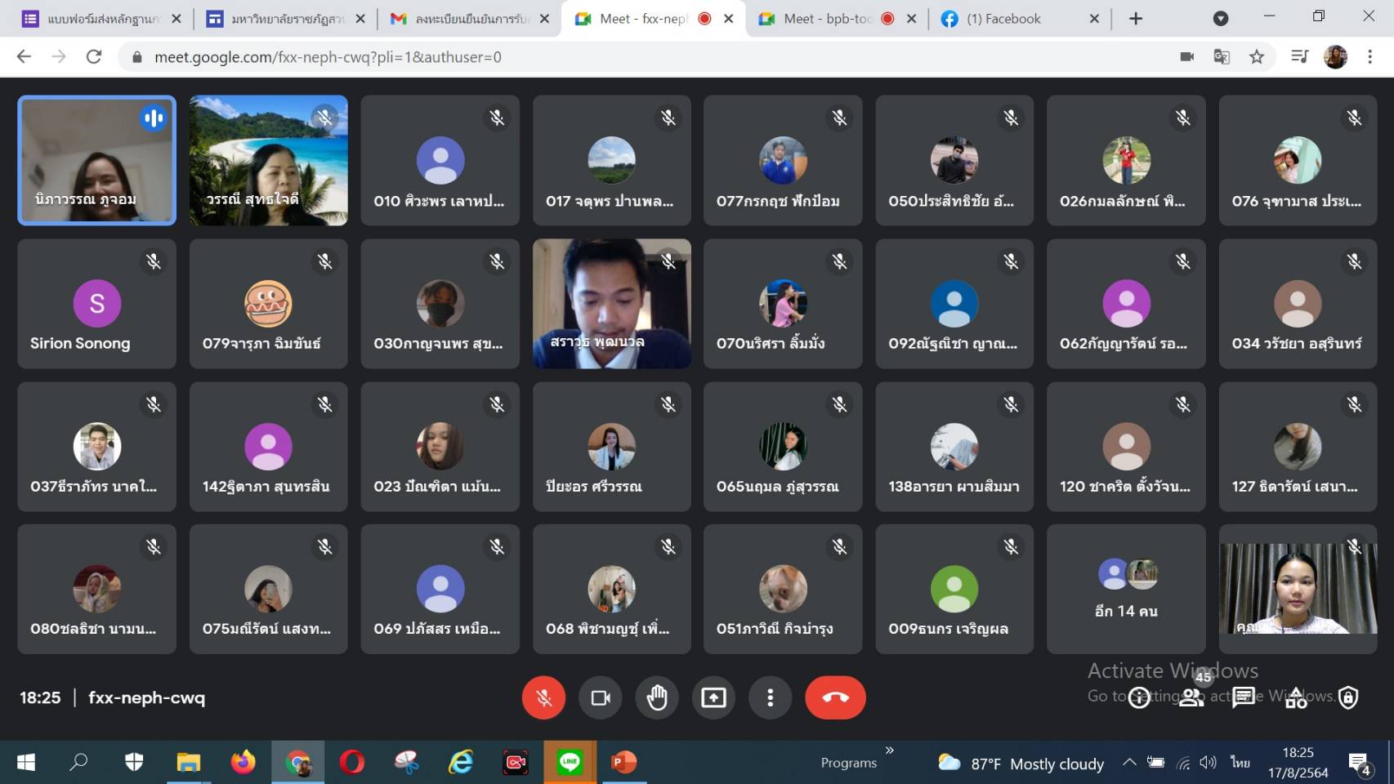Open the three-dot more options menu
1394x784 pixels.
coord(770,697)
